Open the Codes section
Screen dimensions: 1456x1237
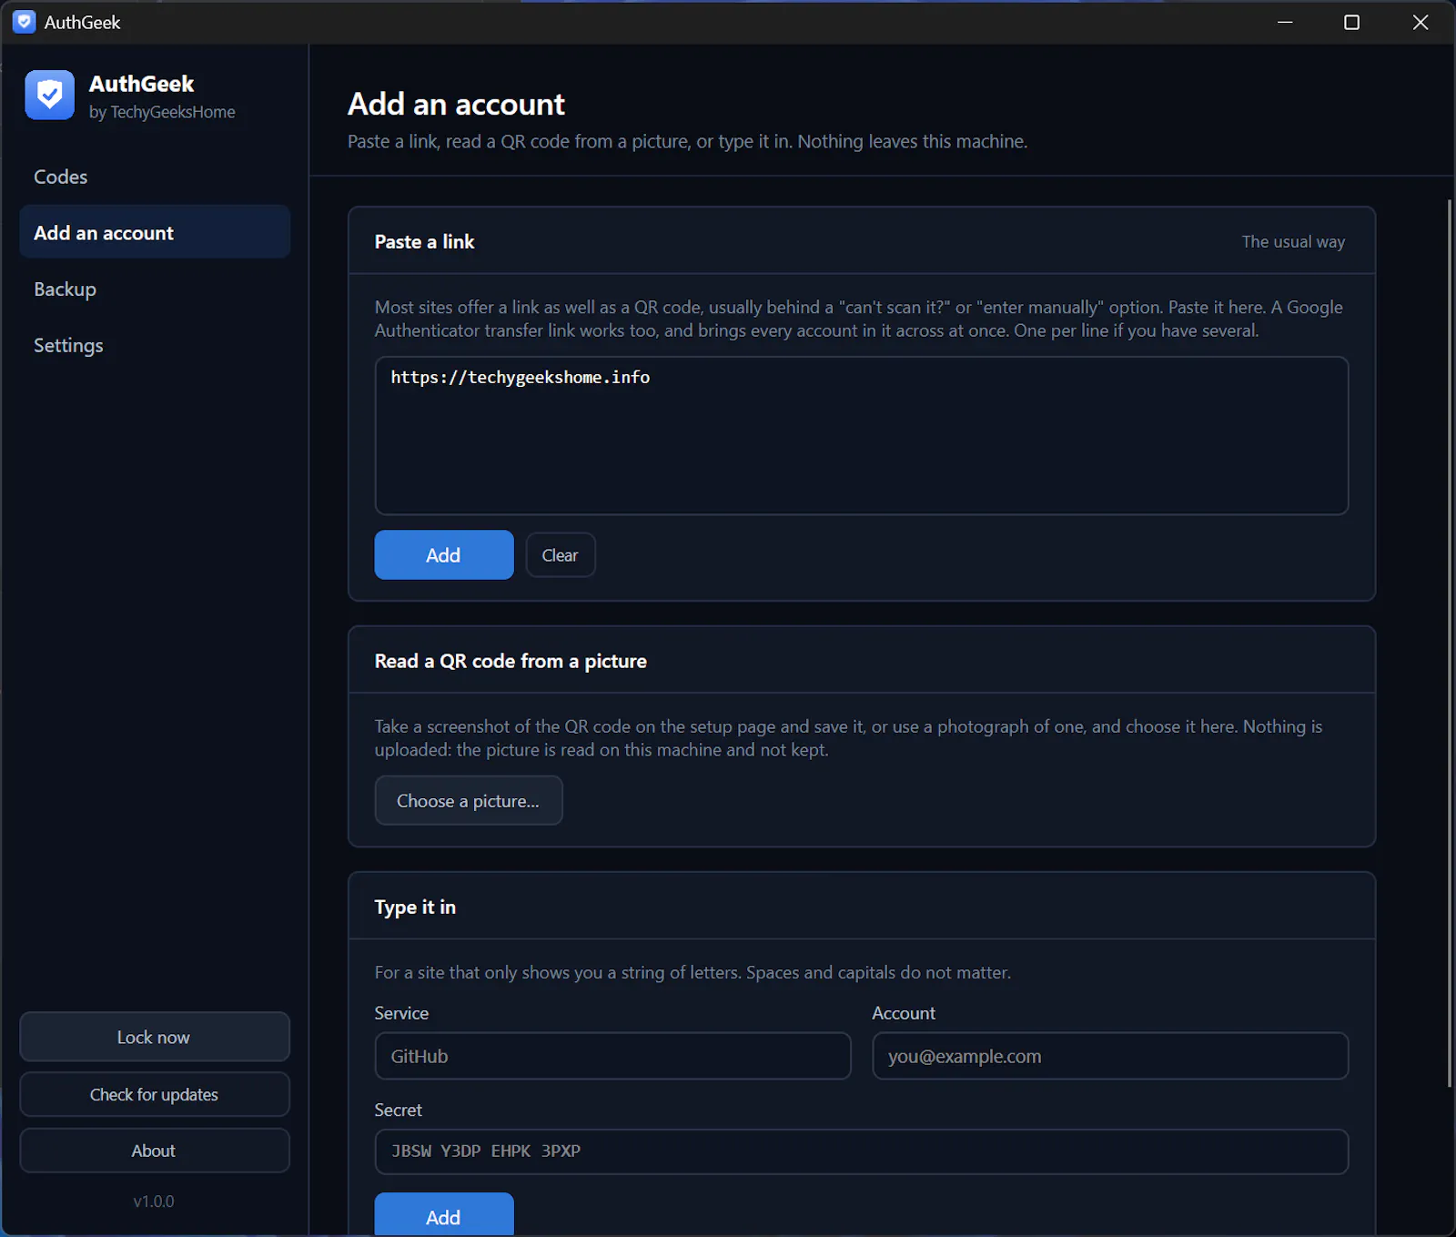click(x=155, y=177)
